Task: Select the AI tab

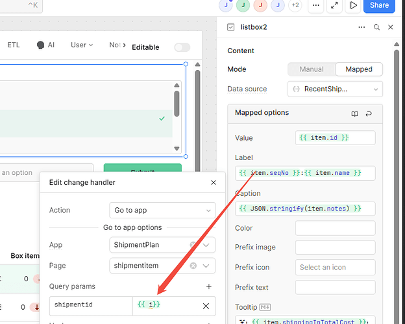Action: [45, 45]
